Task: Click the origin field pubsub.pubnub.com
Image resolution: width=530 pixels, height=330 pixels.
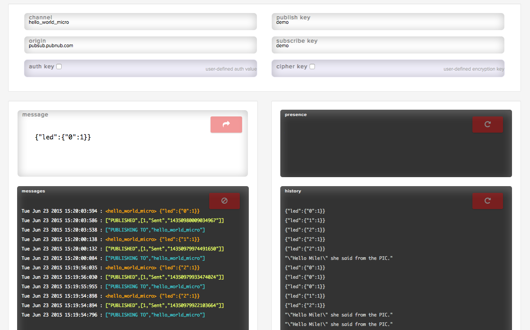Action: point(140,45)
